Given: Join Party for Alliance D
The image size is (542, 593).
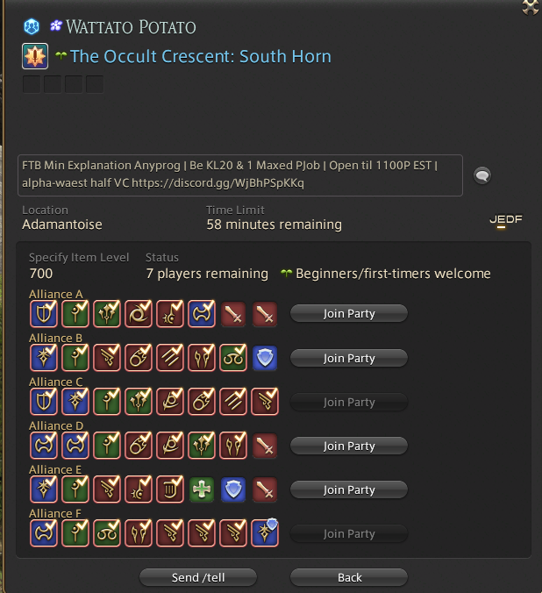Looking at the screenshot, I should (349, 446).
